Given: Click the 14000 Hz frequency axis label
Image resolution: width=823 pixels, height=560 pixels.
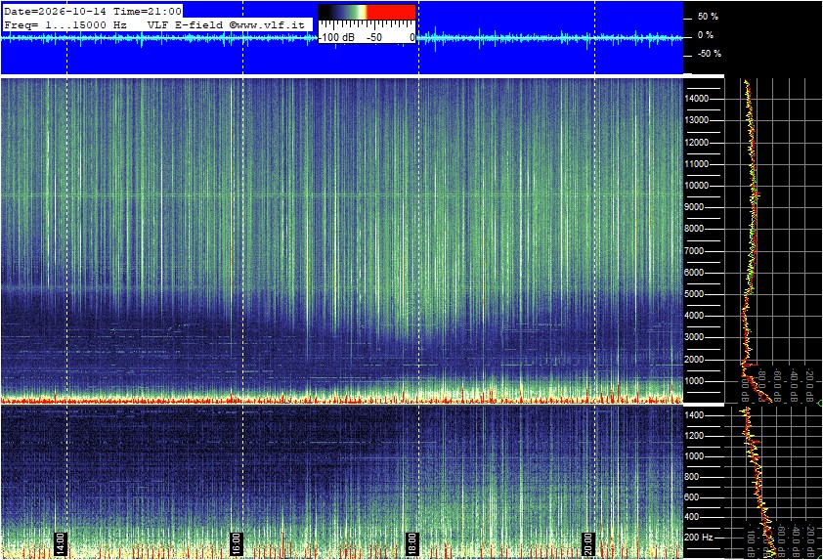Looking at the screenshot, I should (697, 99).
